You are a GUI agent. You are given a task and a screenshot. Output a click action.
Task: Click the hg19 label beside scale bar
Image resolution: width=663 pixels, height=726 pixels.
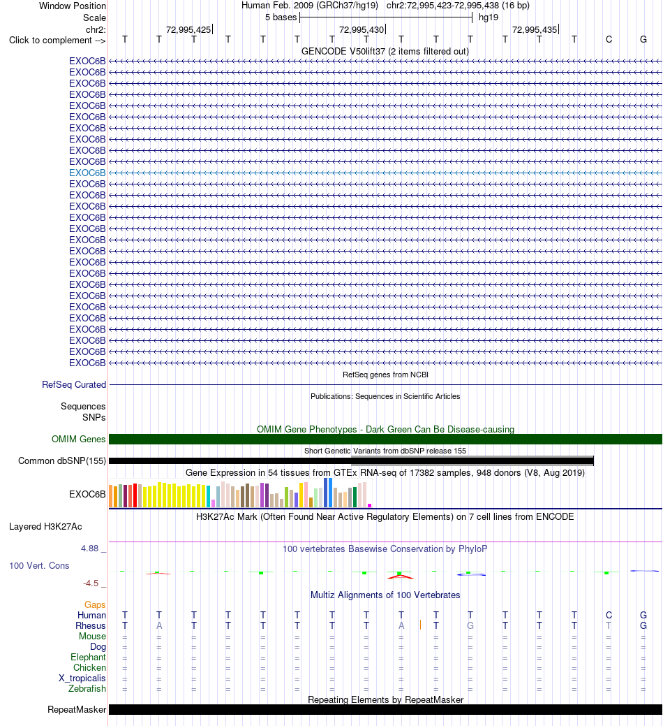coord(489,17)
